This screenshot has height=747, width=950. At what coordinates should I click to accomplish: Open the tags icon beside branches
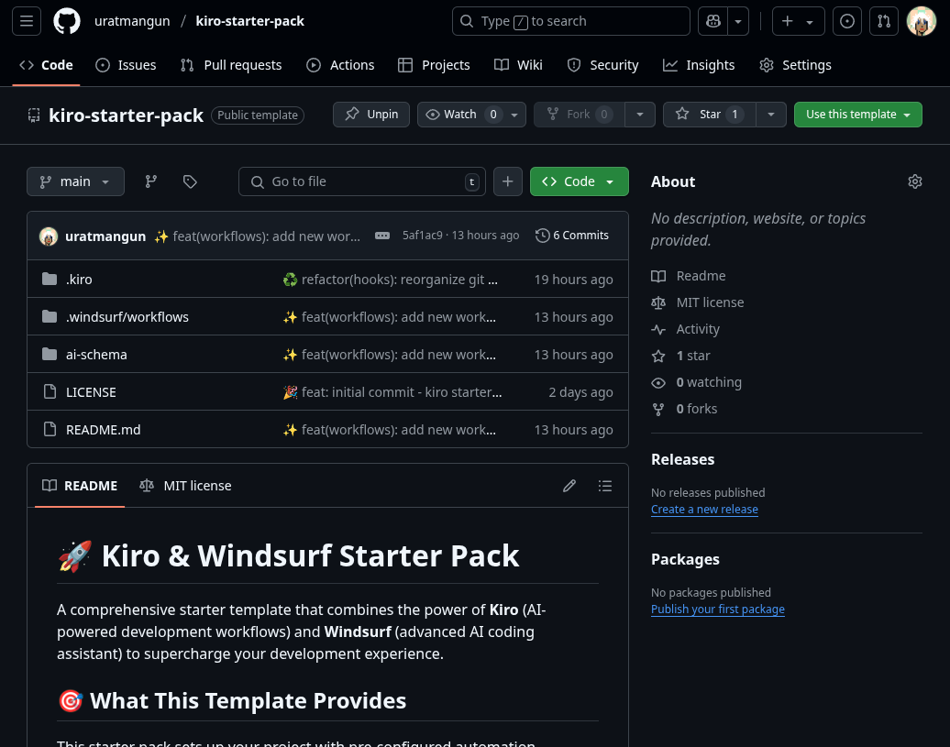coord(190,181)
